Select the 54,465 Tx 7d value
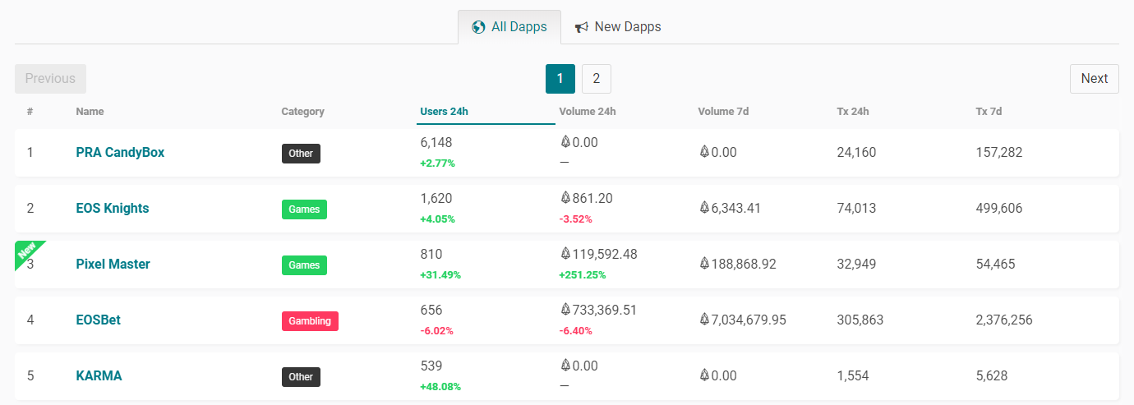 click(995, 265)
